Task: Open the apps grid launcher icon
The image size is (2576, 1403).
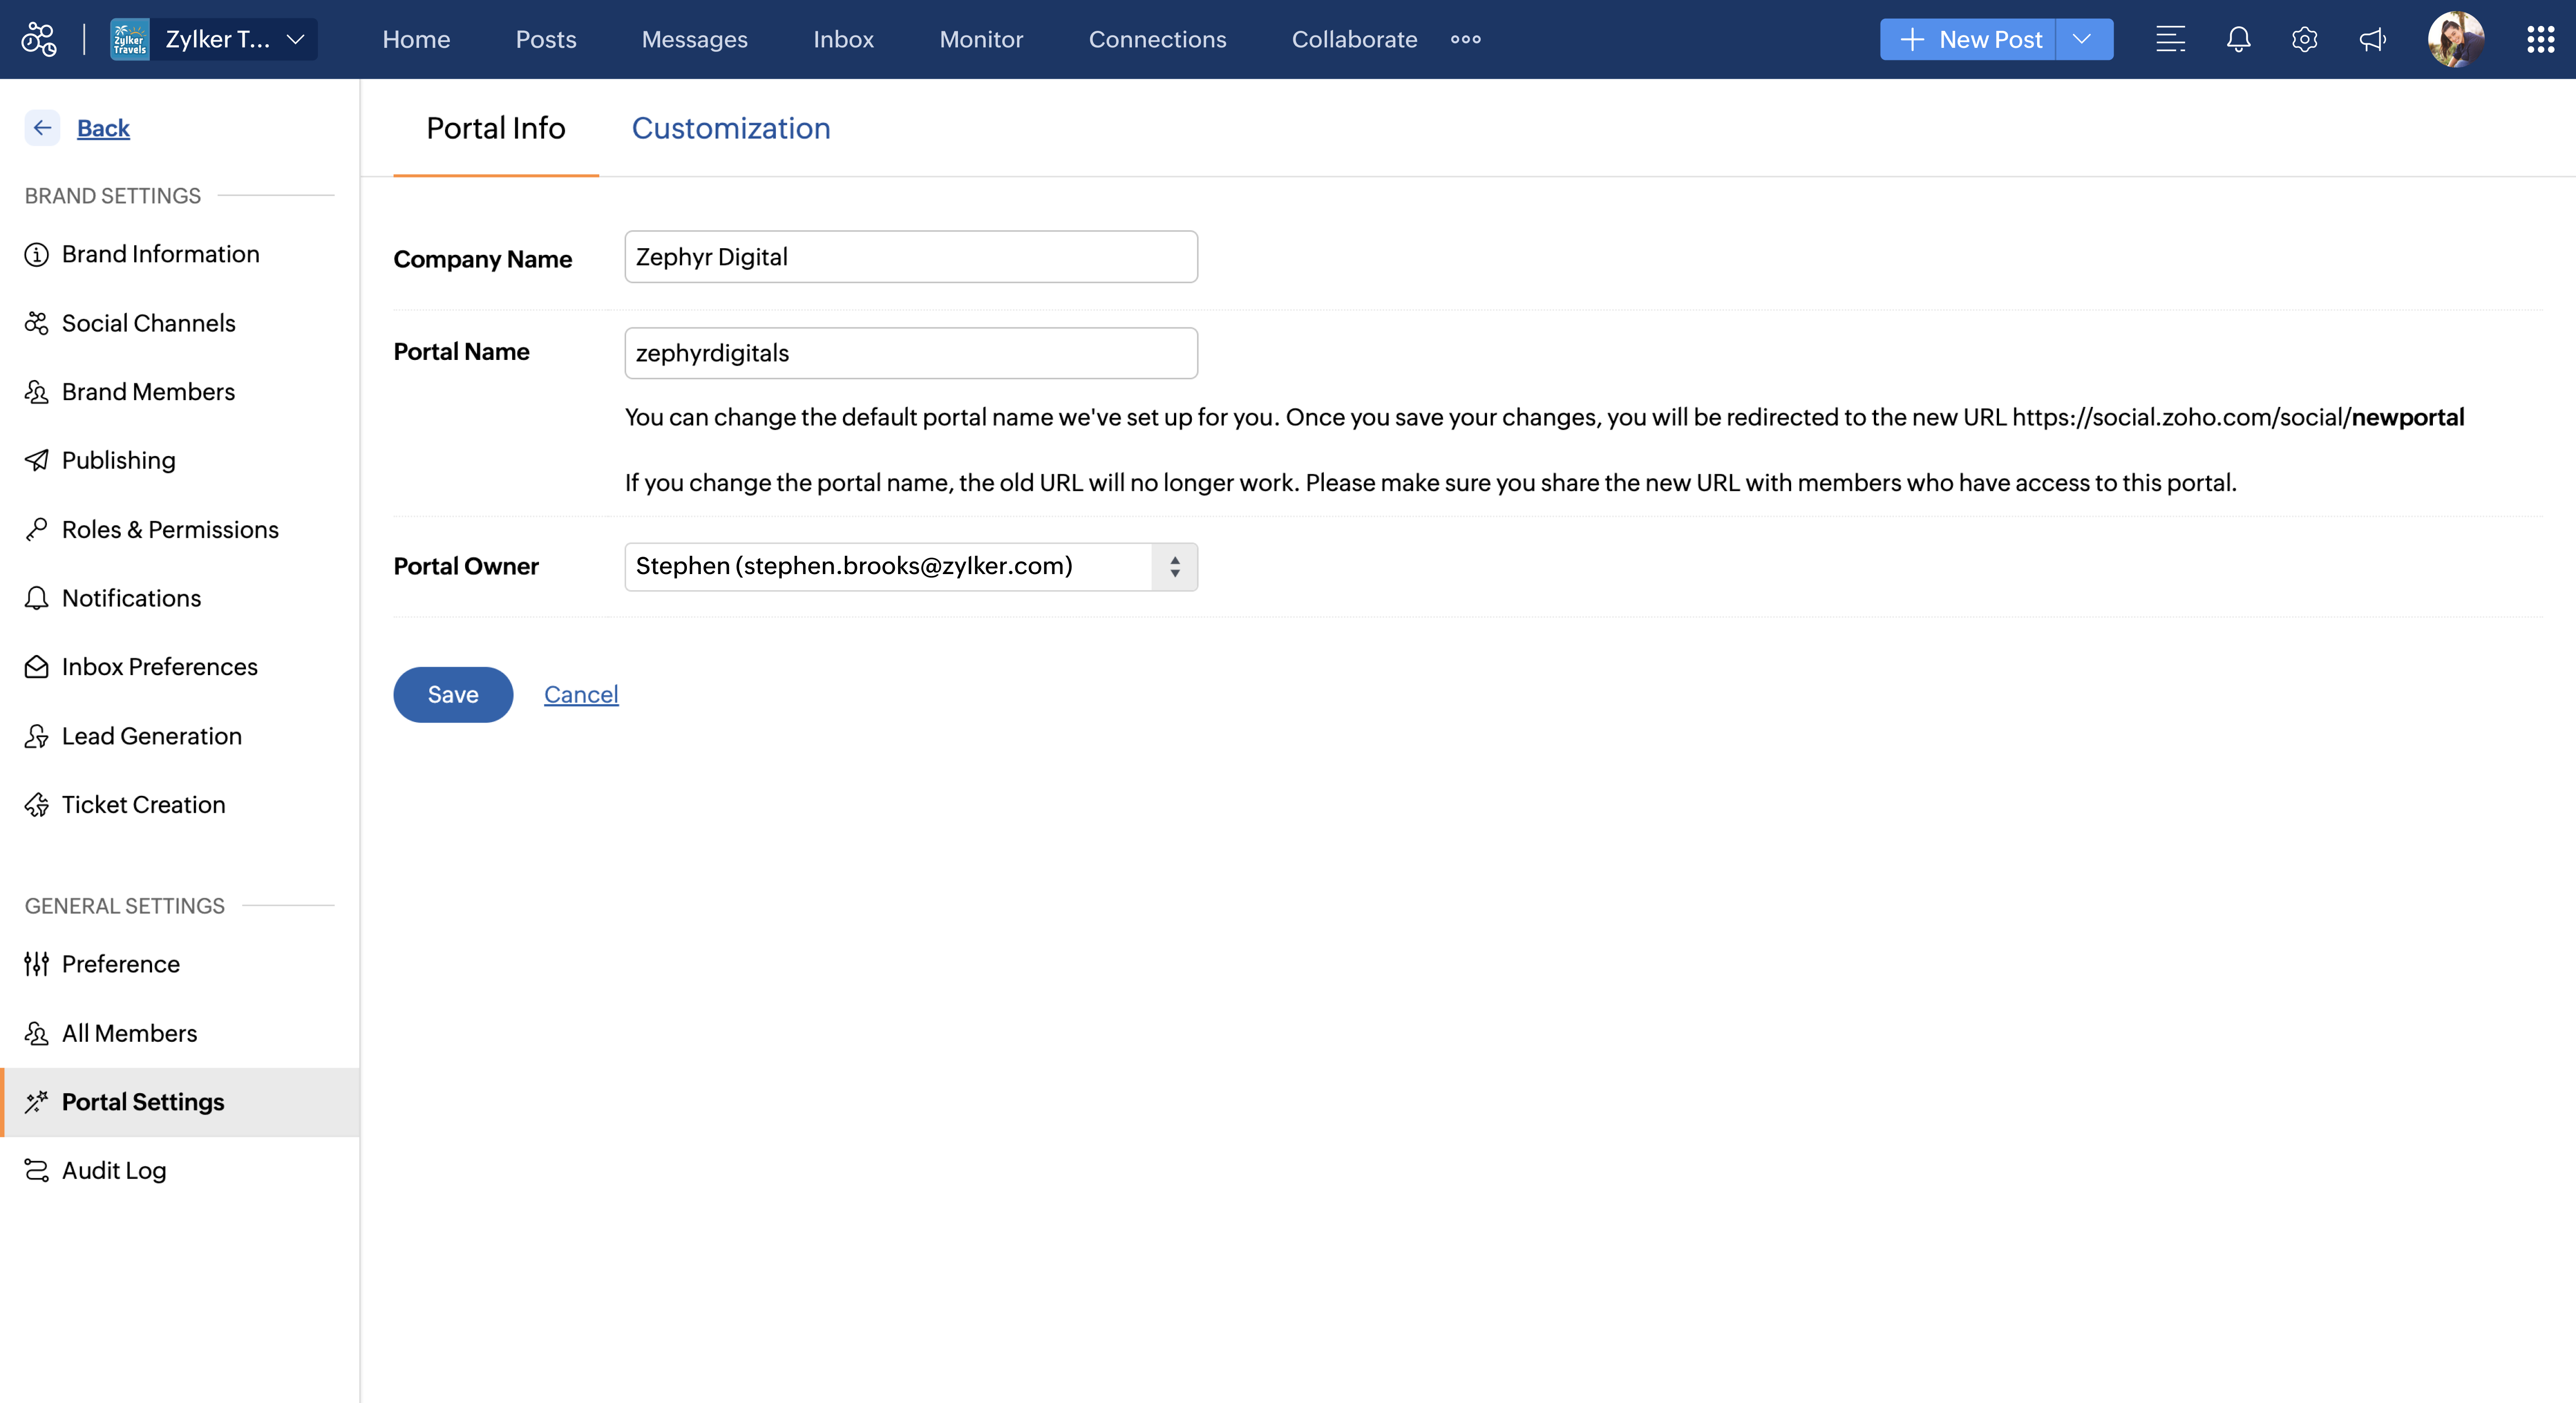Action: tap(2540, 39)
